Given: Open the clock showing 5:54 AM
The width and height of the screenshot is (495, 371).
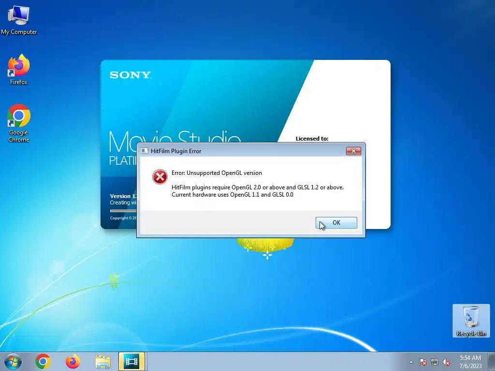Looking at the screenshot, I should [x=470, y=362].
